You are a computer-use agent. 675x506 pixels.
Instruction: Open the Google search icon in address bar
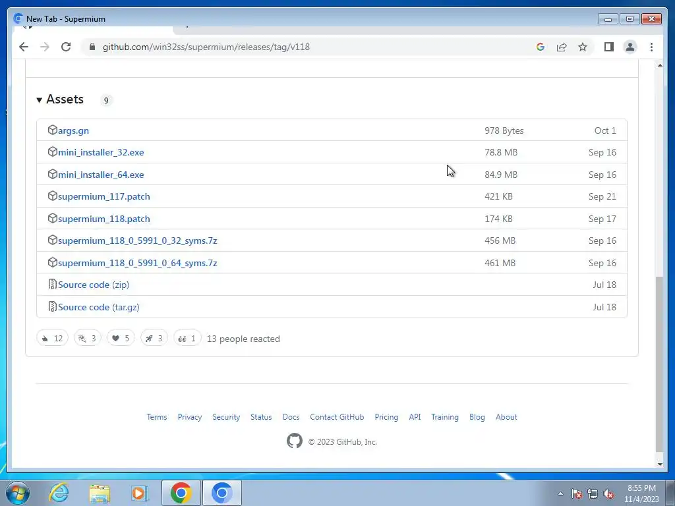(x=541, y=47)
